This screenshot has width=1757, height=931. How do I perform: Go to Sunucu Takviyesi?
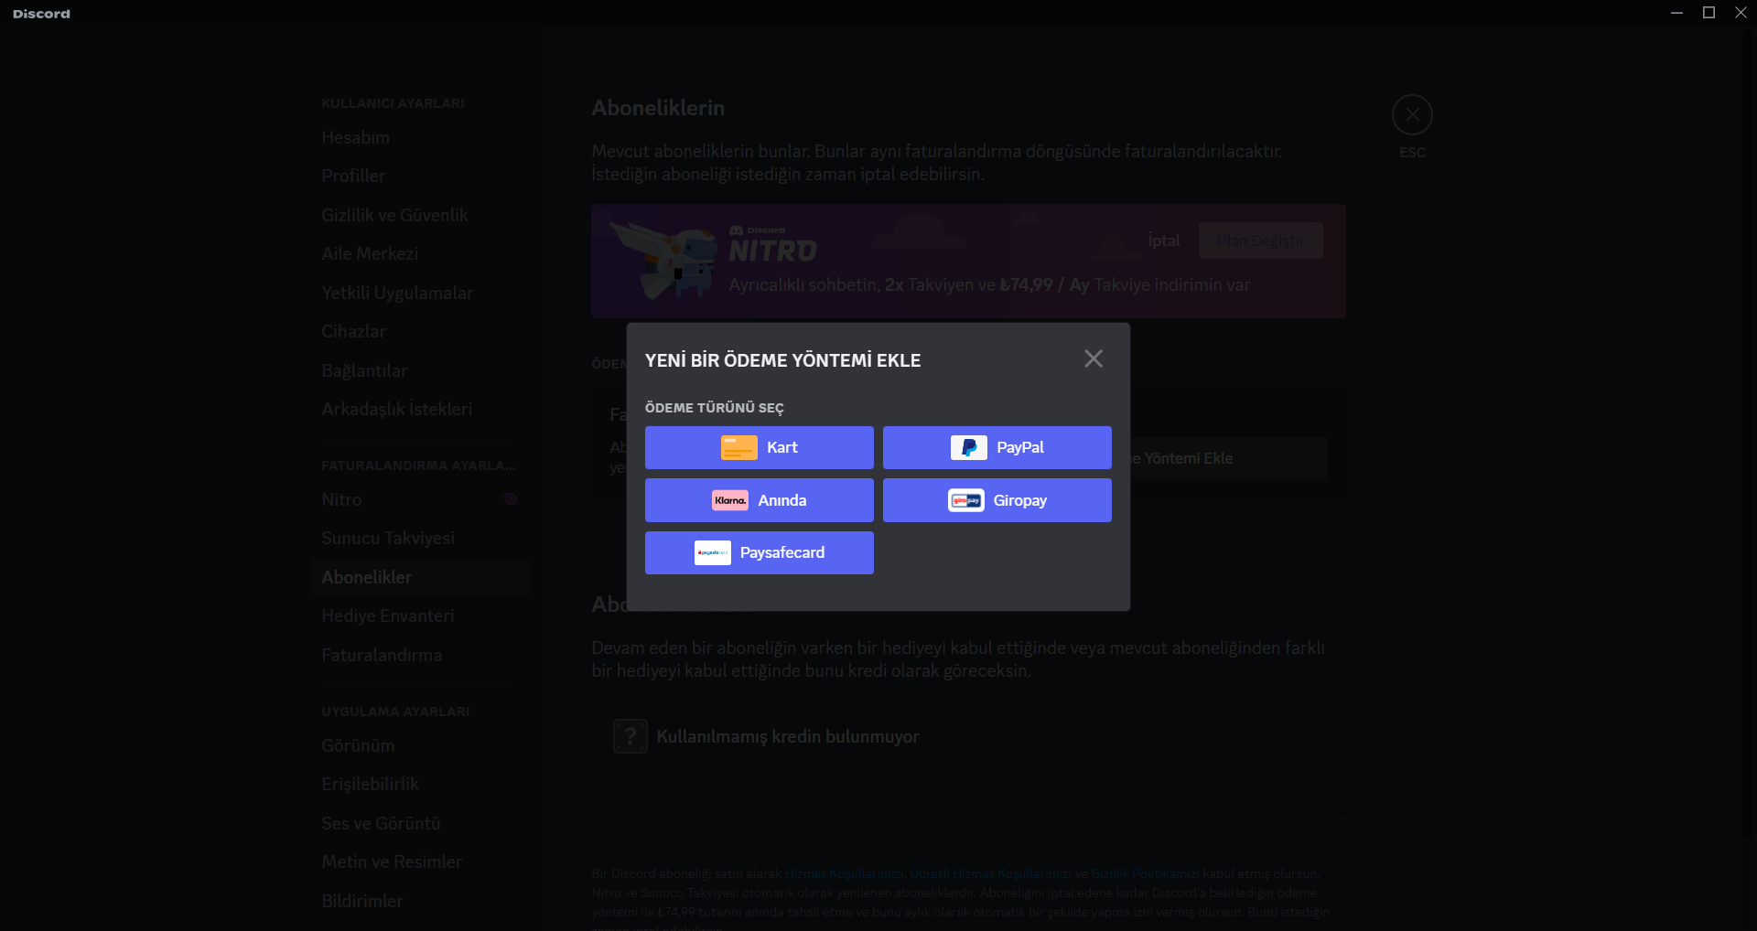click(420, 538)
